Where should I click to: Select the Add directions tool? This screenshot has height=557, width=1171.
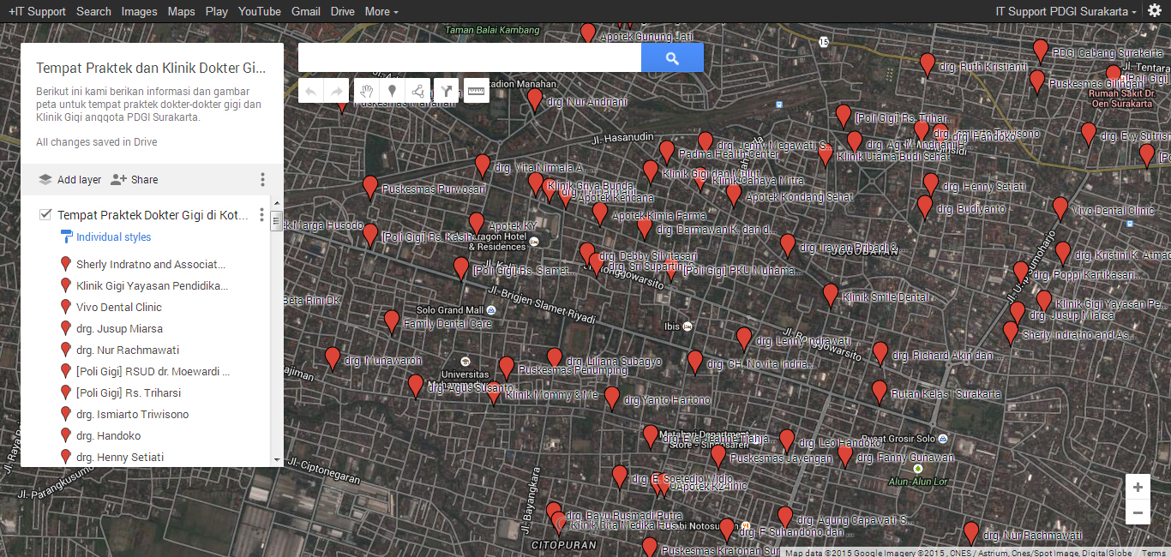click(x=446, y=91)
